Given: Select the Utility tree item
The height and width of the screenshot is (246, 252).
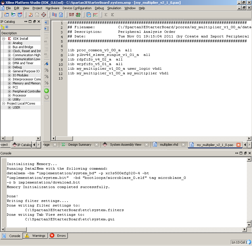Looking at the screenshot, I should (17, 99).
